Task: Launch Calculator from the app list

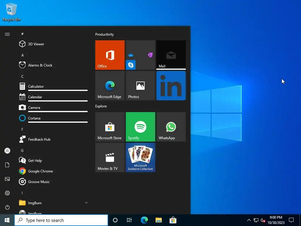Action: click(x=53, y=86)
